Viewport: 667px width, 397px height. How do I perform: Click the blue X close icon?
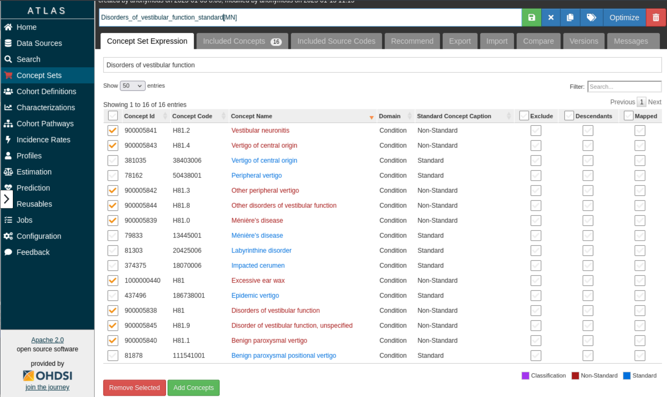551,18
